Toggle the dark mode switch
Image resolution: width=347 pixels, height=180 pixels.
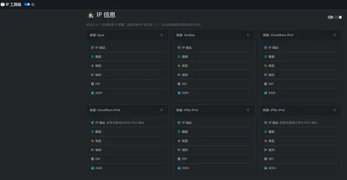click(27, 4)
